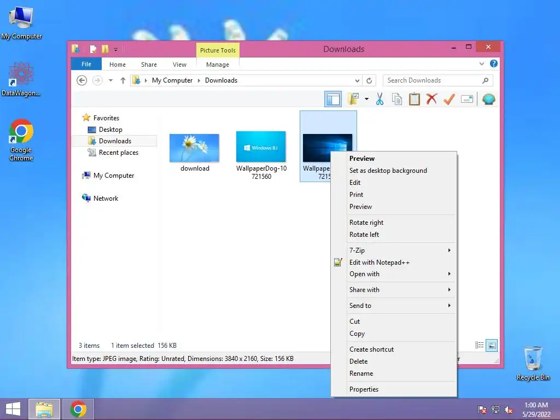The height and width of the screenshot is (420, 560).
Task: Open Customize Quick Access Toolbar dropdown
Action: point(116,50)
